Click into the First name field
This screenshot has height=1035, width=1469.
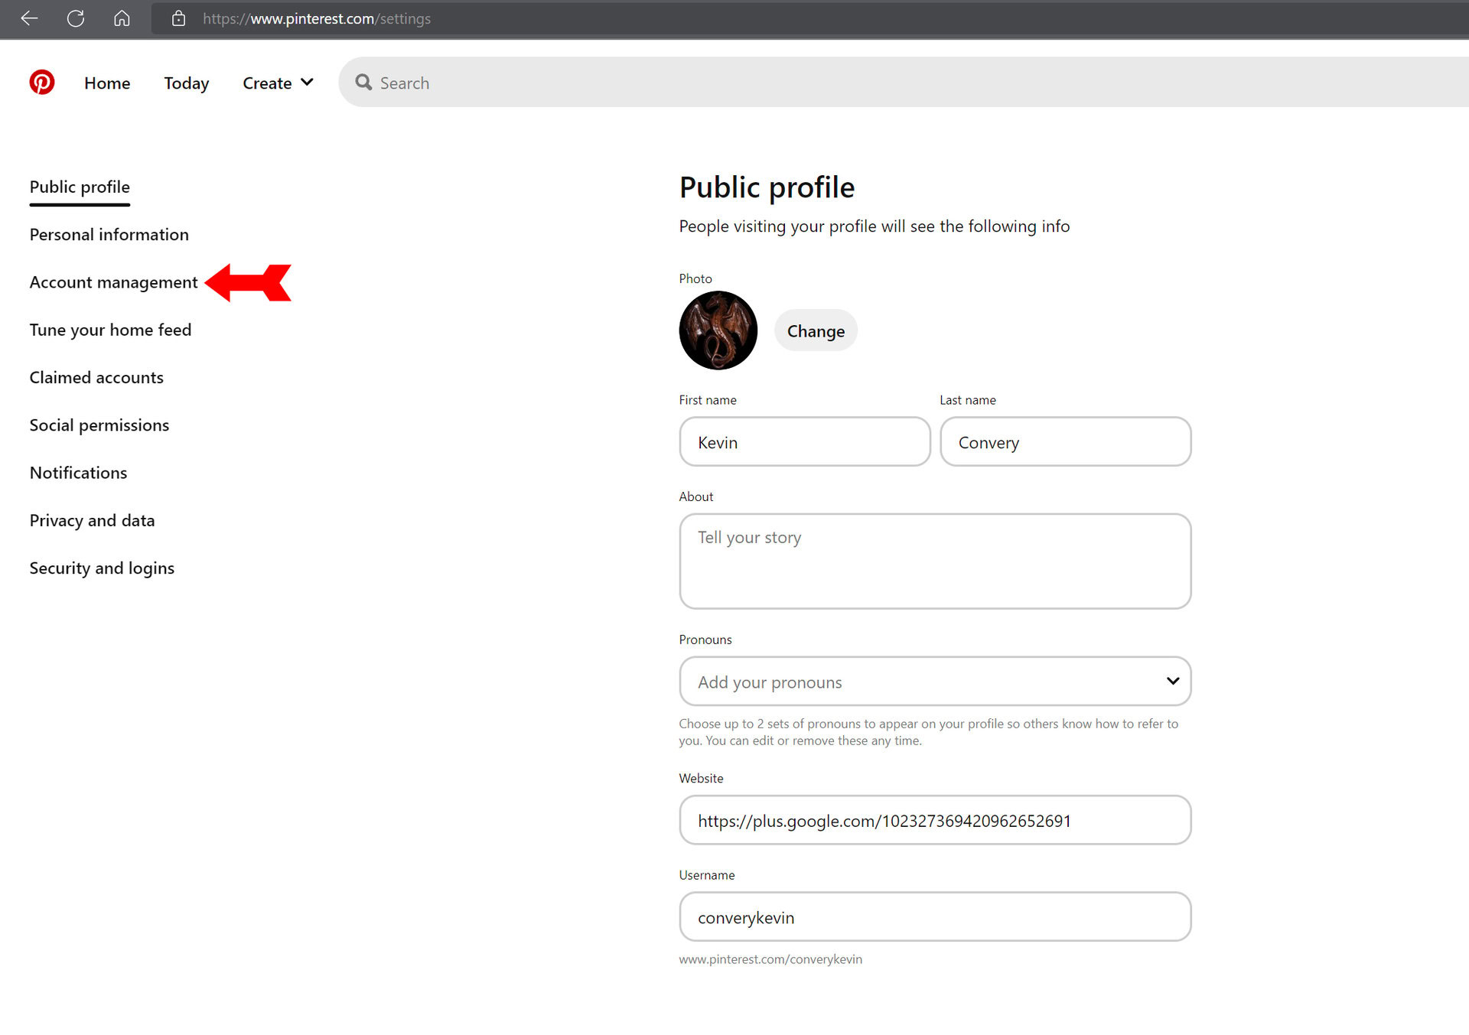(804, 442)
